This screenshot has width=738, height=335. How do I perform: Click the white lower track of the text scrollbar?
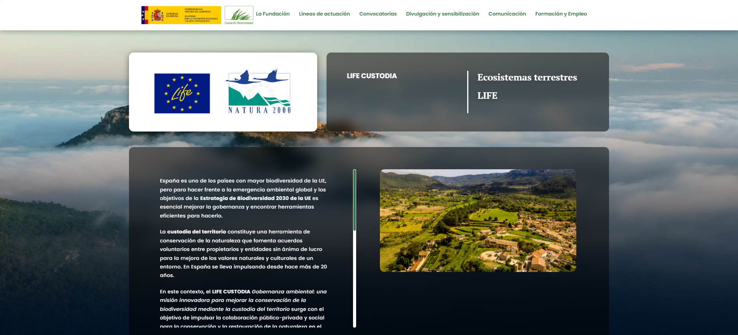click(355, 280)
